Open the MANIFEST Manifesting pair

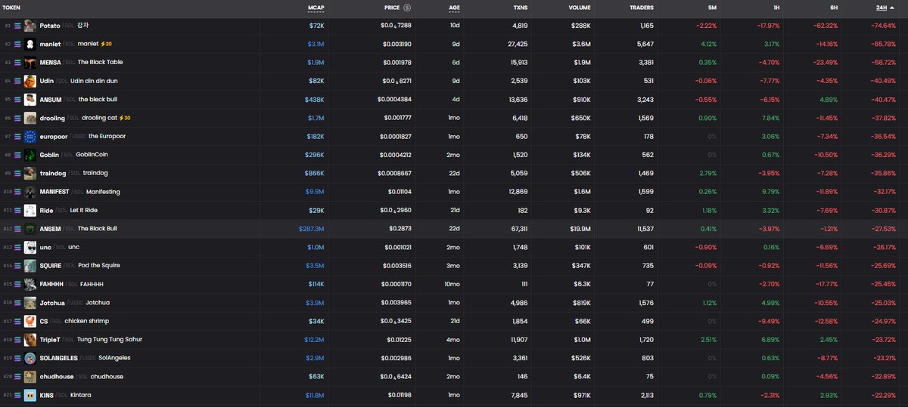[454, 192]
